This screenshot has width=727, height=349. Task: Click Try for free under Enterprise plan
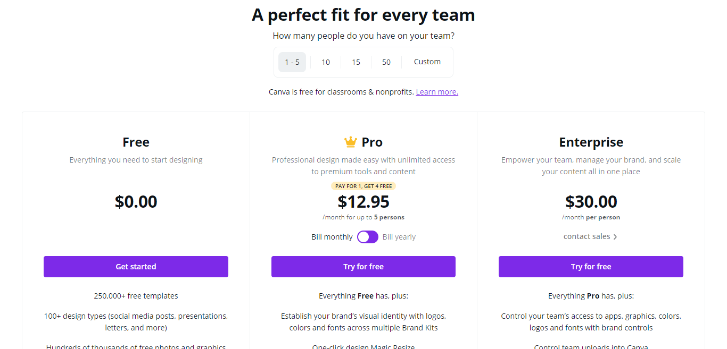591,267
